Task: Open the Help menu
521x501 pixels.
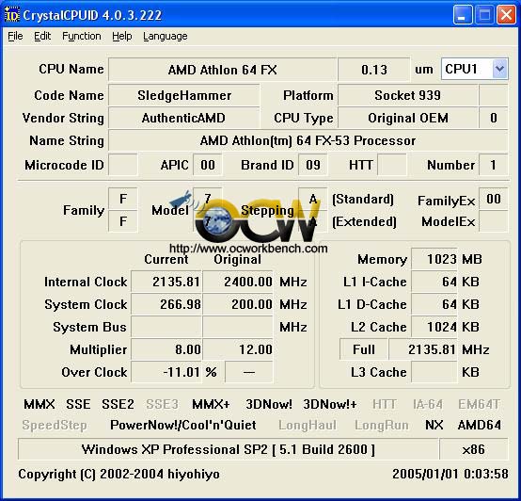Action: point(121,36)
